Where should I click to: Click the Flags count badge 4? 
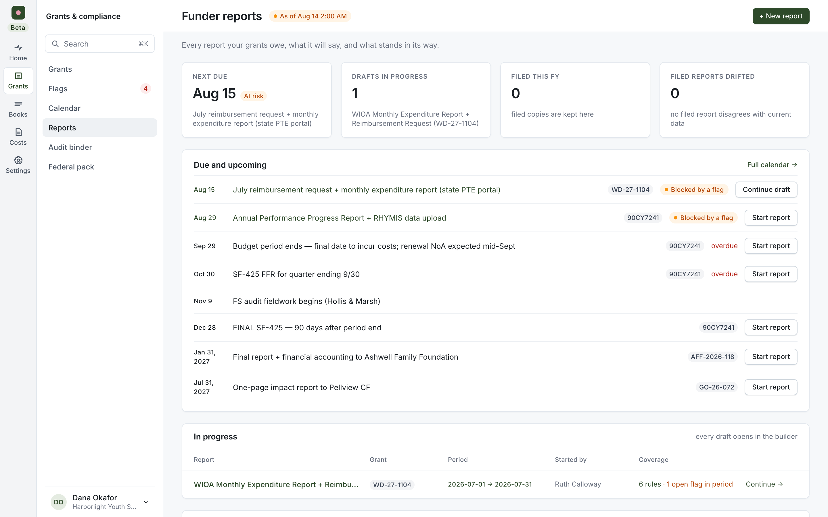145,88
